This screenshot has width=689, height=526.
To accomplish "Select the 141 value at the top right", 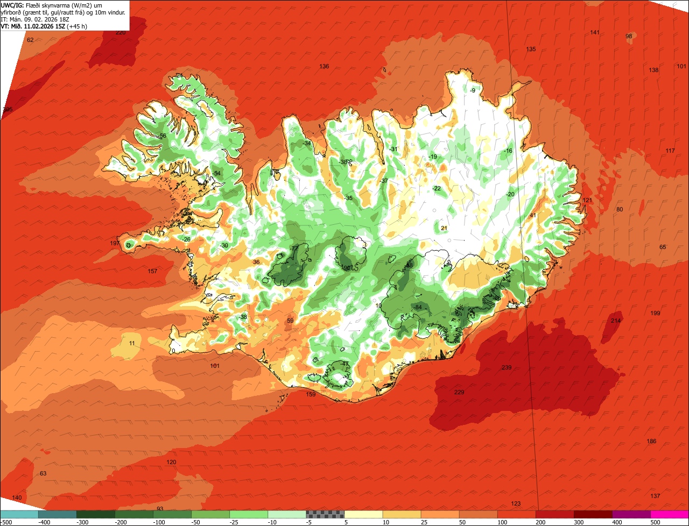I will tap(595, 32).
